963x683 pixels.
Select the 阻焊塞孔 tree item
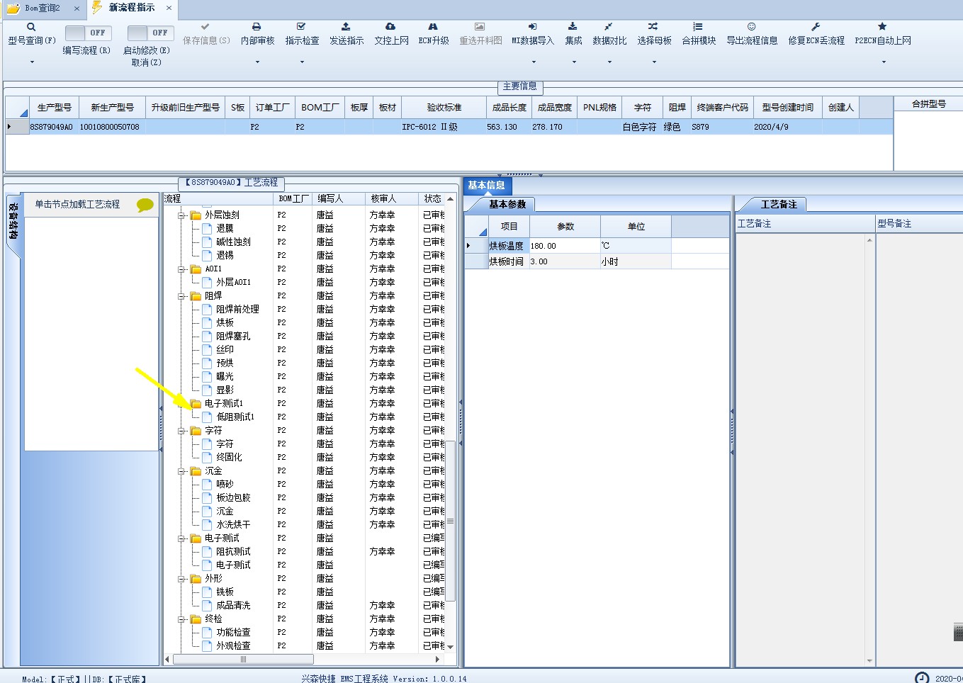click(x=233, y=336)
